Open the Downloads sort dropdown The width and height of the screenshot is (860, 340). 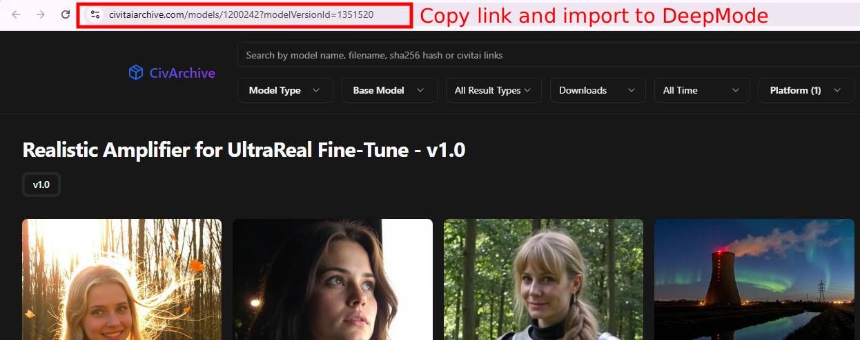point(598,90)
